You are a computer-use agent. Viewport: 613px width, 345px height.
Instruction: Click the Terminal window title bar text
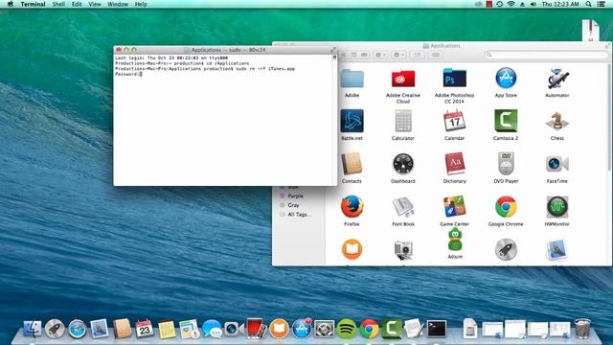228,50
